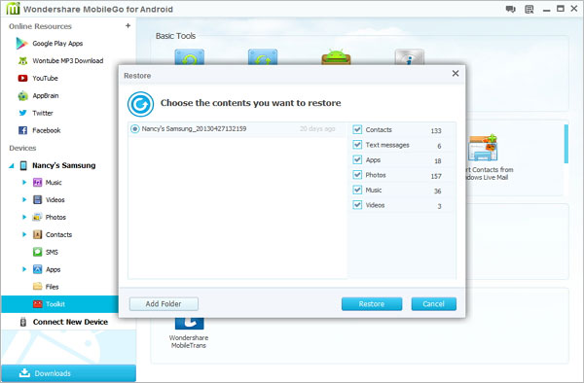The width and height of the screenshot is (584, 383).
Task: Click the '20 days ago' backup timestamp
Action: [x=317, y=129]
